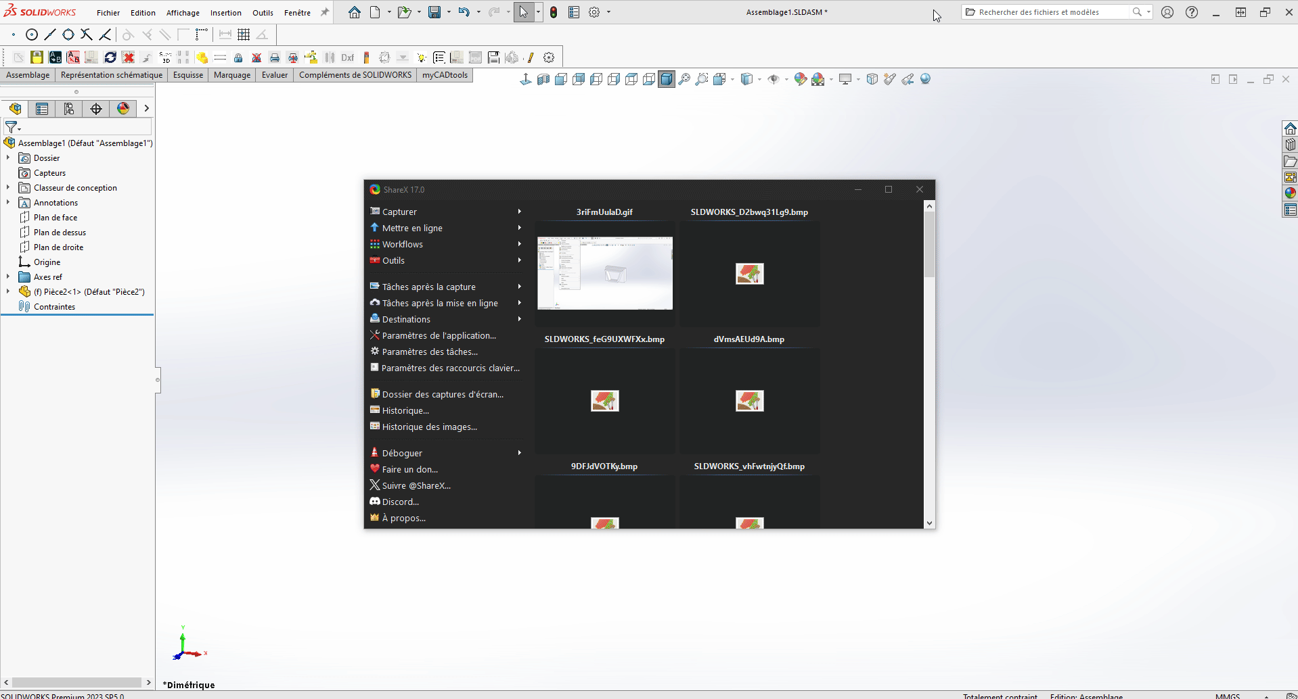The width and height of the screenshot is (1298, 699).
Task: Open the SolidWorks Home icon
Action: coord(355,12)
